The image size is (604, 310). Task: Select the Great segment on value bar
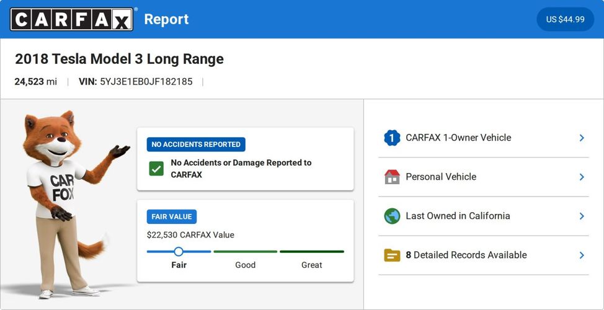(x=311, y=252)
